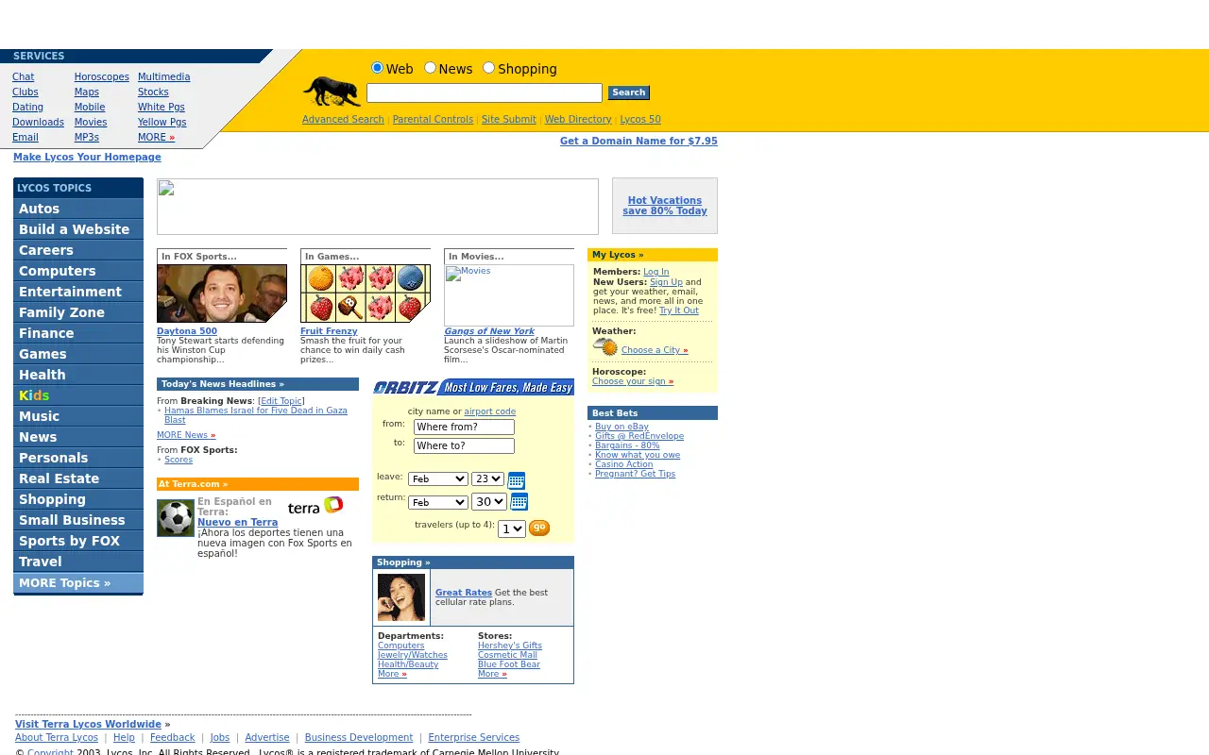Click the Great Rates shopping link
Screen dimensions: 1209x755
pos(464,593)
